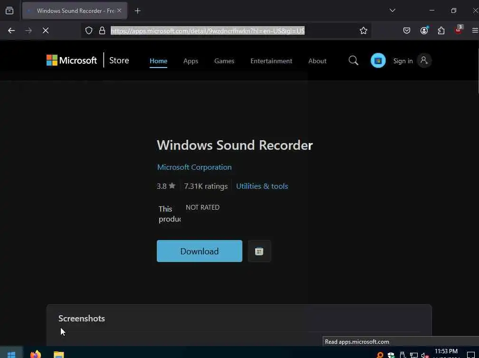Open File Explorer from the taskbar
The height and width of the screenshot is (358, 479).
pyautogui.click(x=58, y=354)
